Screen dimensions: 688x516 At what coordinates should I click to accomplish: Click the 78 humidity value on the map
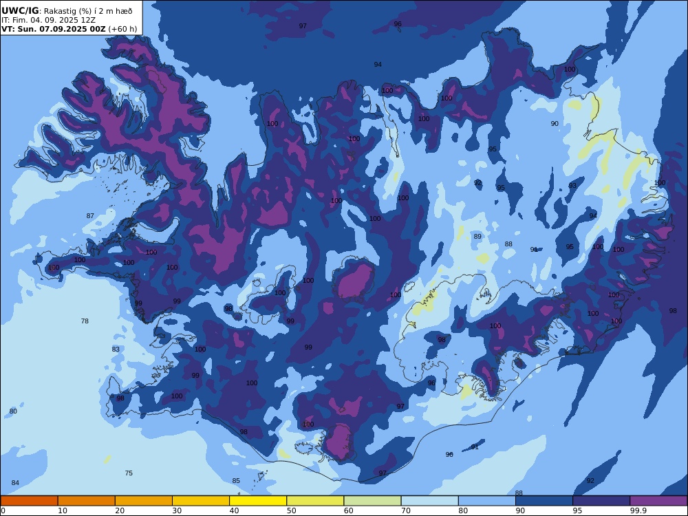[x=85, y=321]
